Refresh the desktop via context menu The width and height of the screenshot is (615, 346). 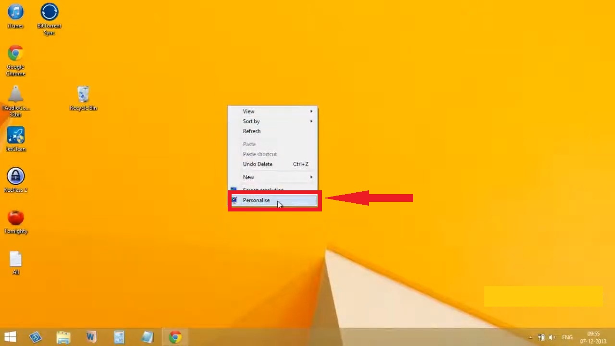click(251, 131)
